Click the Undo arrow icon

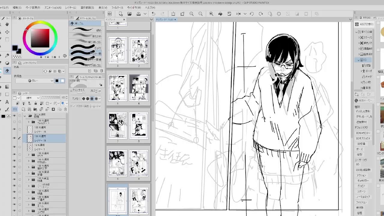coord(153,14)
